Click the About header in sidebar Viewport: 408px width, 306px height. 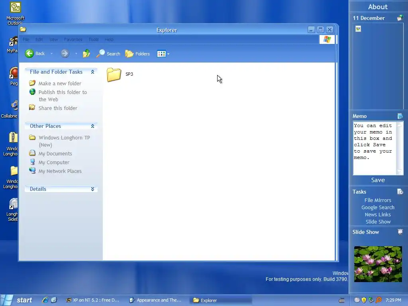tap(378, 7)
